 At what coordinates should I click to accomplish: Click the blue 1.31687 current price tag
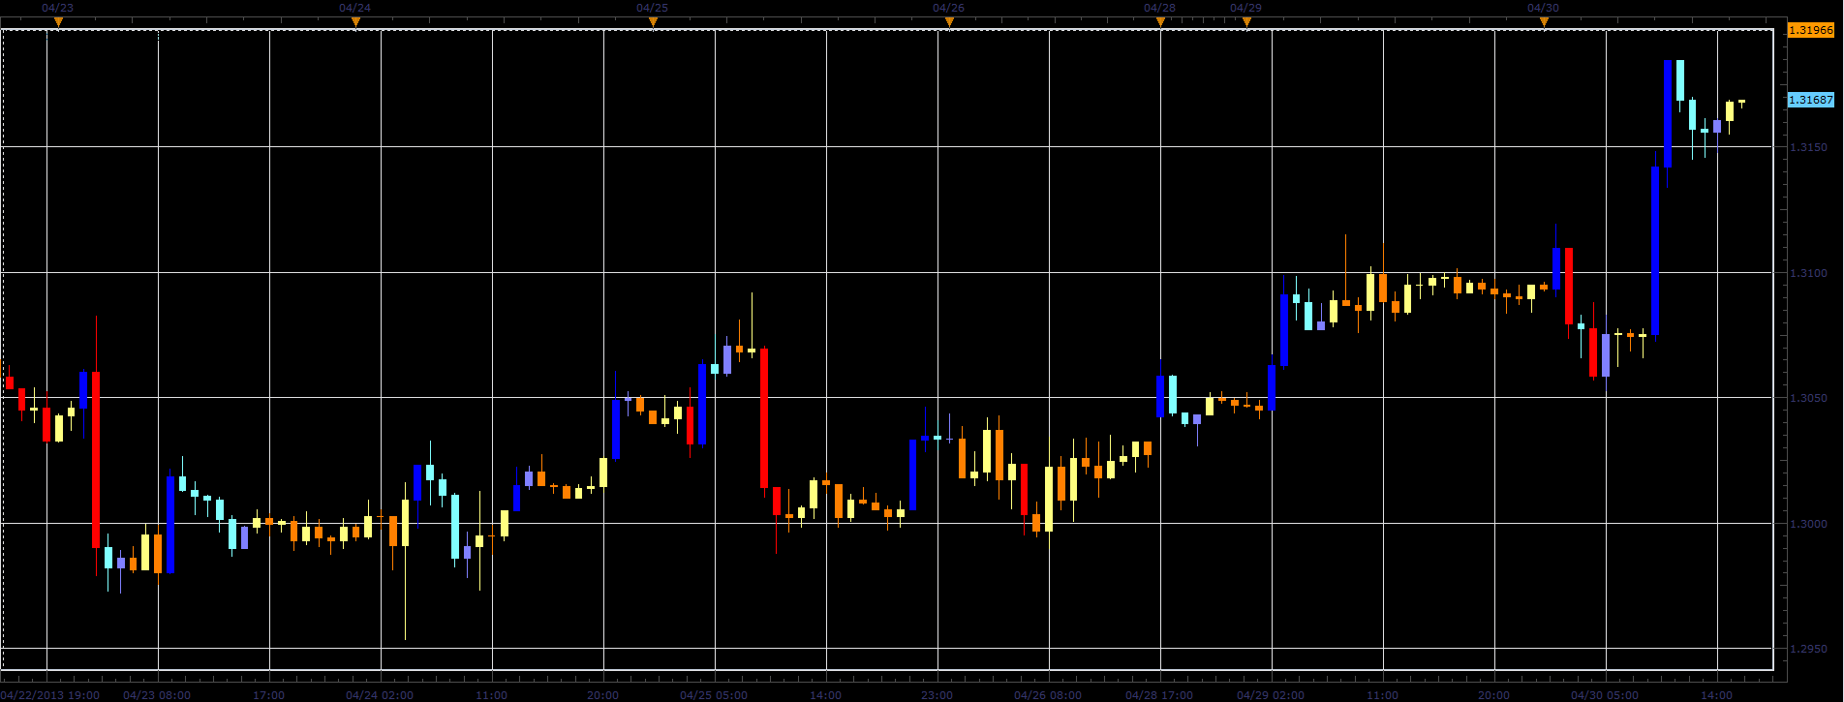coord(1811,101)
